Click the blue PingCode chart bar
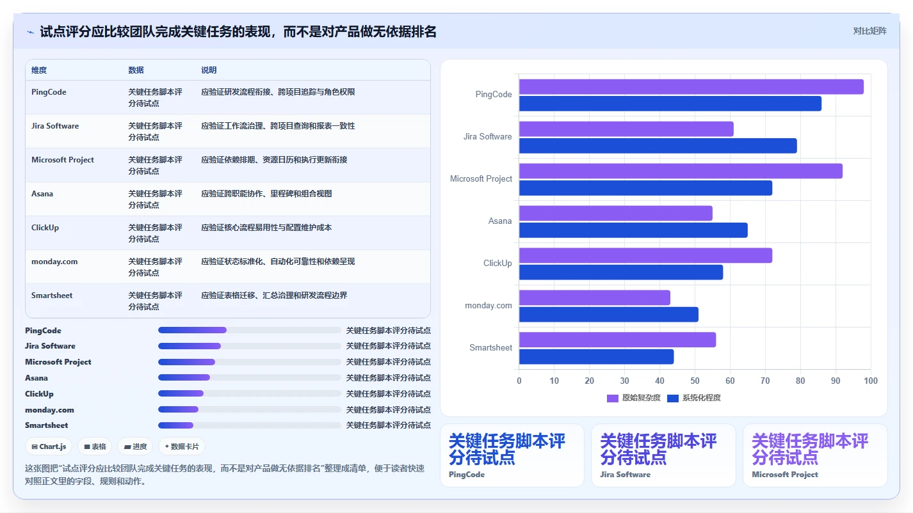913x513 pixels. click(670, 104)
